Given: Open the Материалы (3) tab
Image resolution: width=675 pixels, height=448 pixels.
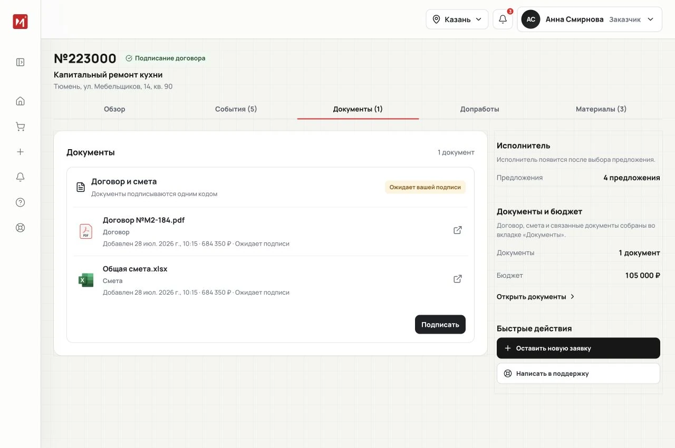Looking at the screenshot, I should point(601,109).
